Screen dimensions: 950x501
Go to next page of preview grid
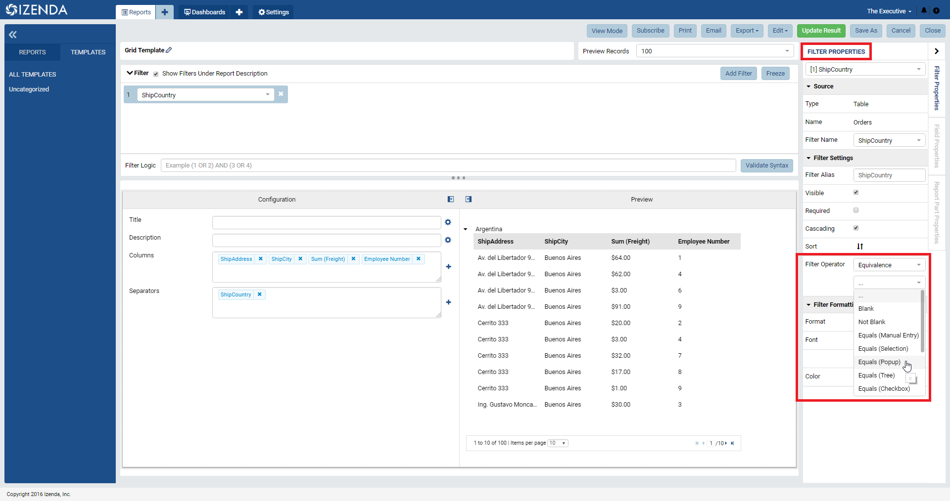click(x=726, y=443)
